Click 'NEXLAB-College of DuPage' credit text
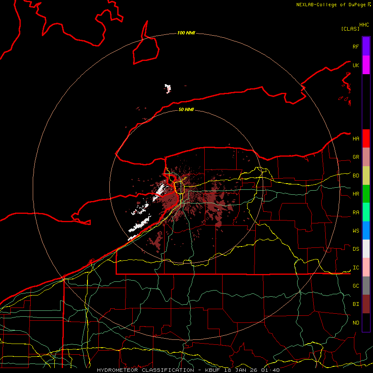This screenshot has width=373, height=373. pyautogui.click(x=332, y=5)
